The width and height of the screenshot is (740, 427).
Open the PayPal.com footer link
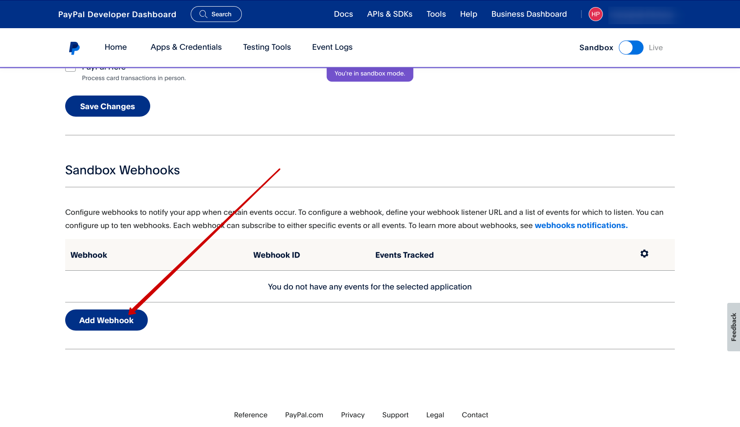pos(304,415)
